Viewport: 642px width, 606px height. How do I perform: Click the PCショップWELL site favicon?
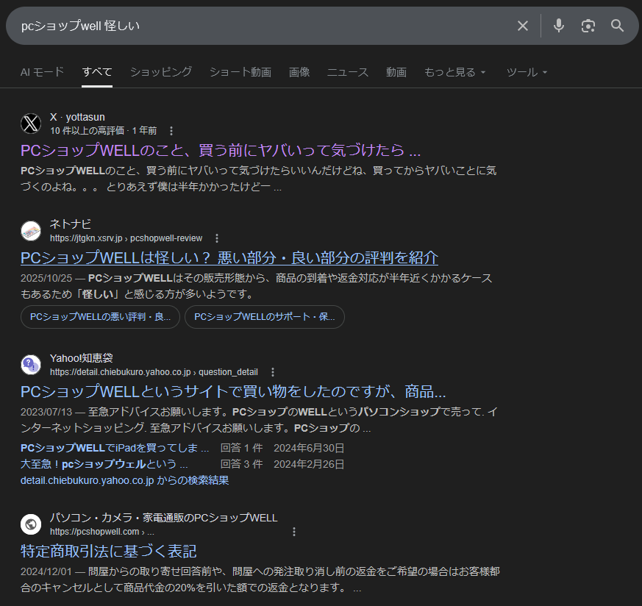pyautogui.click(x=31, y=524)
